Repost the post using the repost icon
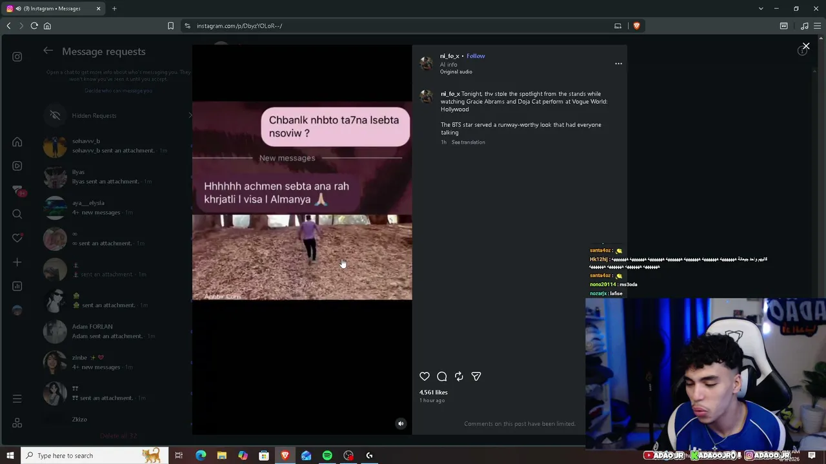 coord(459,376)
